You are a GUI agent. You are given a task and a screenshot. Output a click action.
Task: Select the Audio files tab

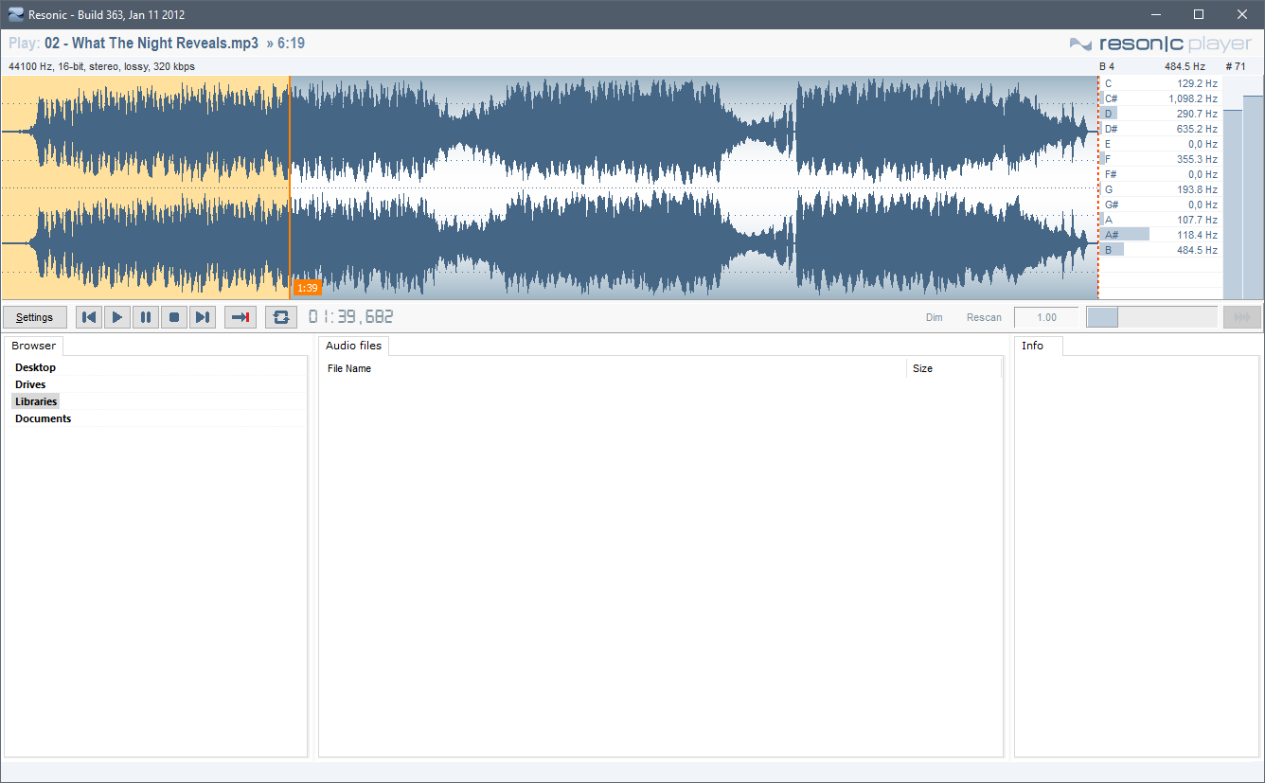353,346
